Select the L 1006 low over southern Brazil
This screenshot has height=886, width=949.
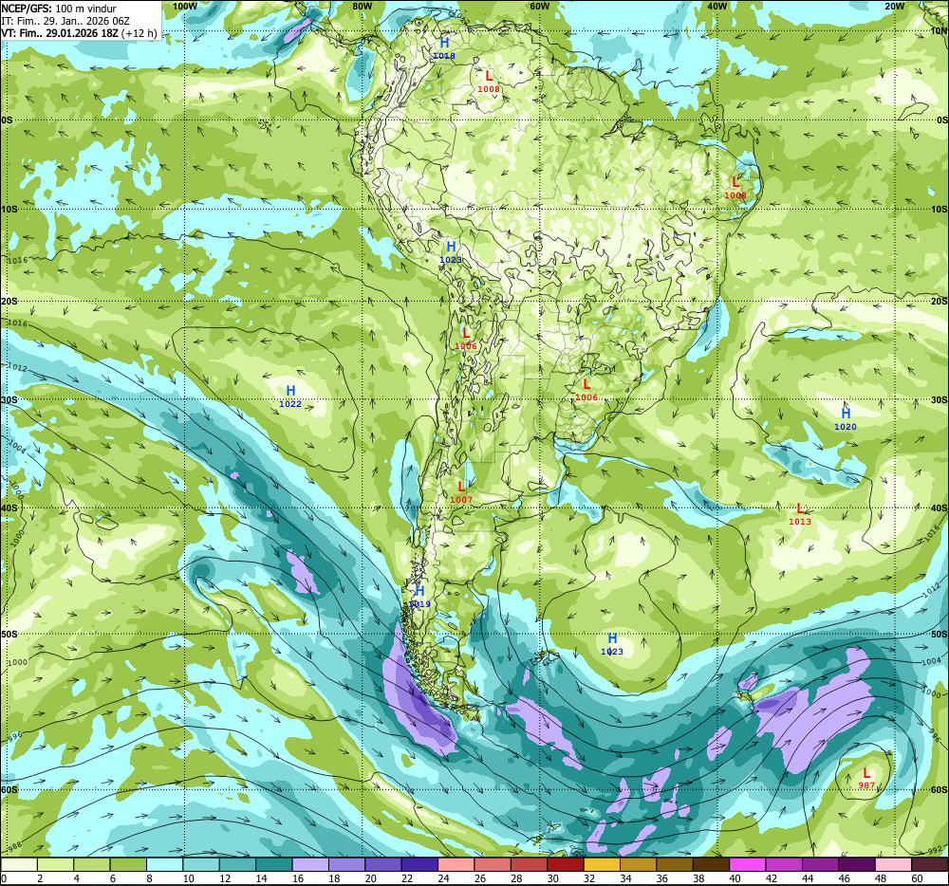586,390
